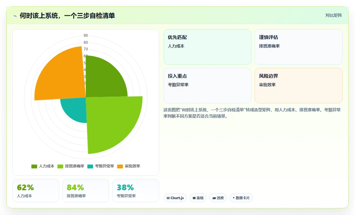Viewport: 355px width, 215px height.
Task: Click the axis tick label 70
Action: tap(86, 49)
